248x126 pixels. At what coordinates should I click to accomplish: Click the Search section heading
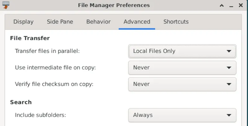pos(21,102)
